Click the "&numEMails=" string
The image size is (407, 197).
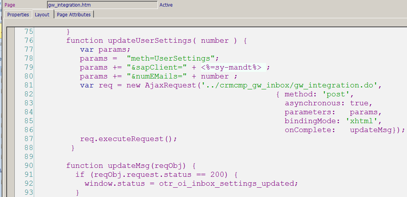click(x=157, y=77)
